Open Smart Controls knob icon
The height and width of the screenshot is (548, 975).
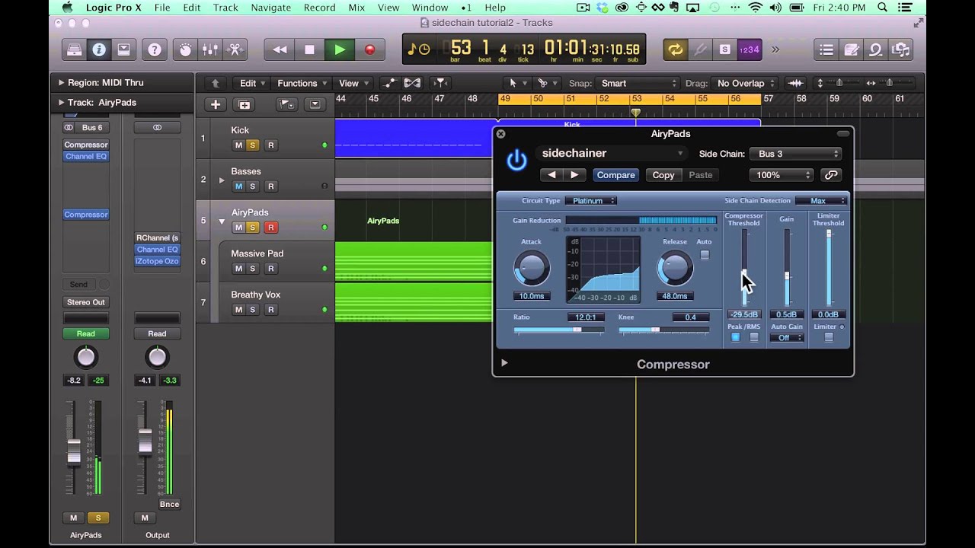click(186, 50)
